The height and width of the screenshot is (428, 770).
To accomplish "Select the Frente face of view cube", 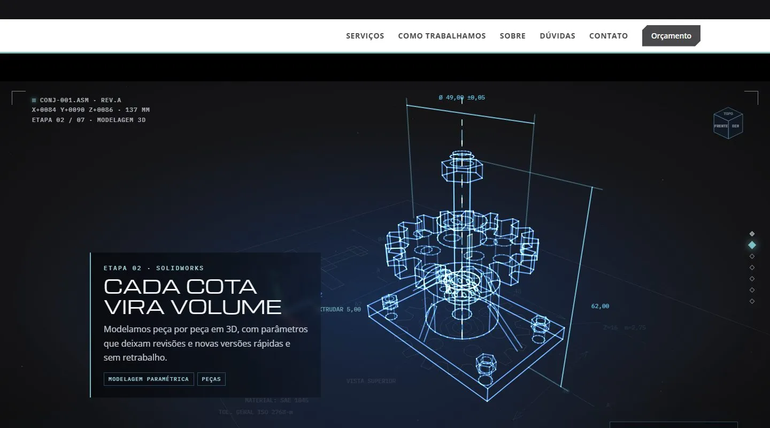I will pos(721,126).
